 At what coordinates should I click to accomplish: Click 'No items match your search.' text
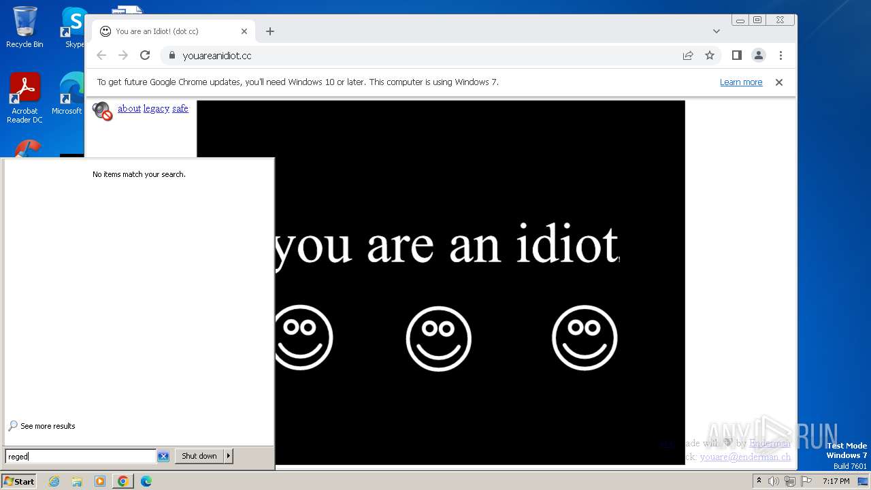[x=139, y=174]
